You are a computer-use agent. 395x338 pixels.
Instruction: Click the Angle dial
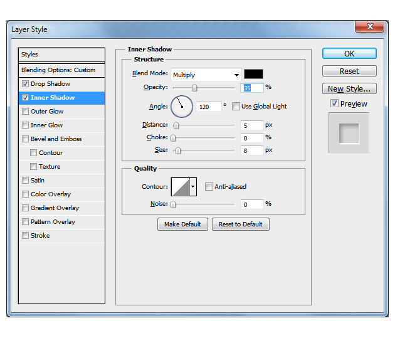(x=182, y=107)
